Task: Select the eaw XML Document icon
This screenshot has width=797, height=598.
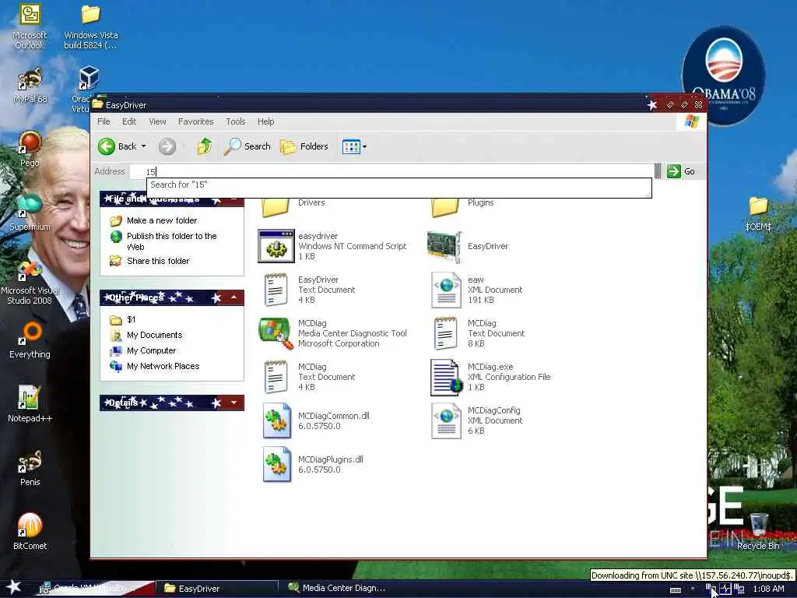Action: pyautogui.click(x=446, y=290)
